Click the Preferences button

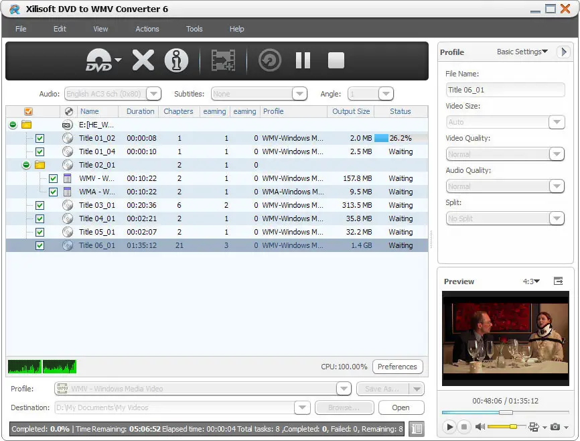397,367
